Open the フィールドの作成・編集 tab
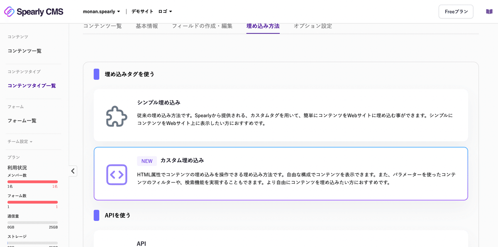498x247 pixels. [202, 26]
